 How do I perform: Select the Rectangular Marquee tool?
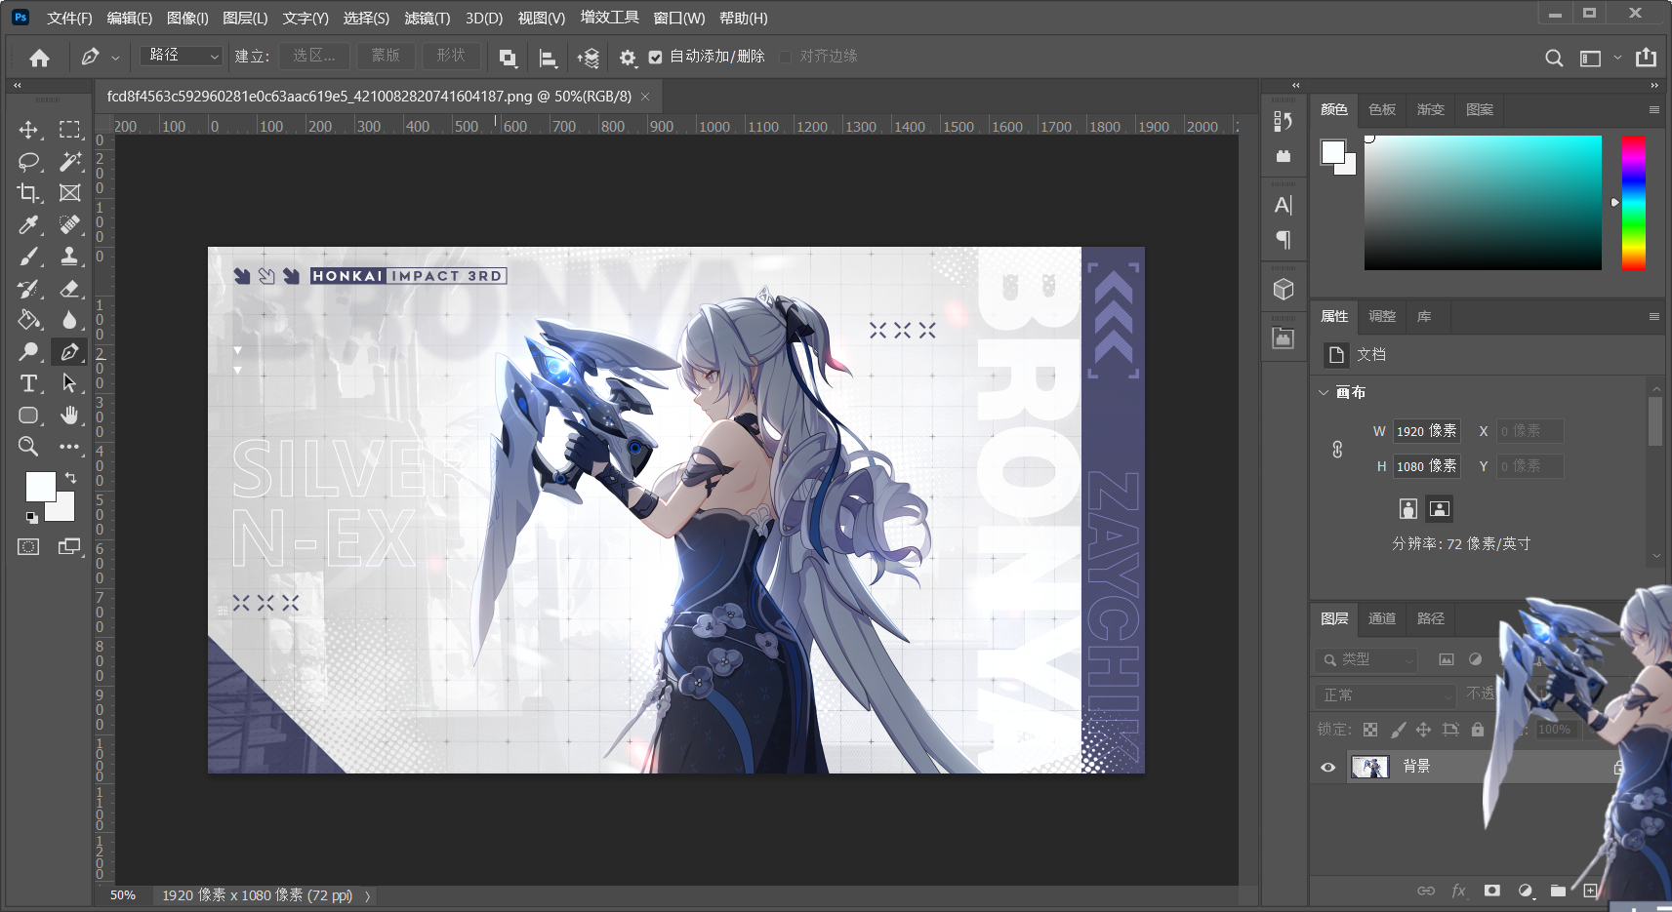point(69,130)
